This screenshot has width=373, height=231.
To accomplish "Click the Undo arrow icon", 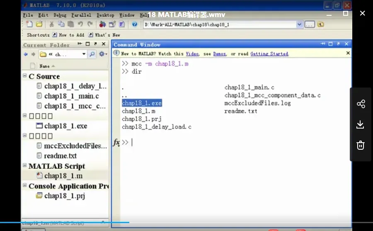I will 80,24.
